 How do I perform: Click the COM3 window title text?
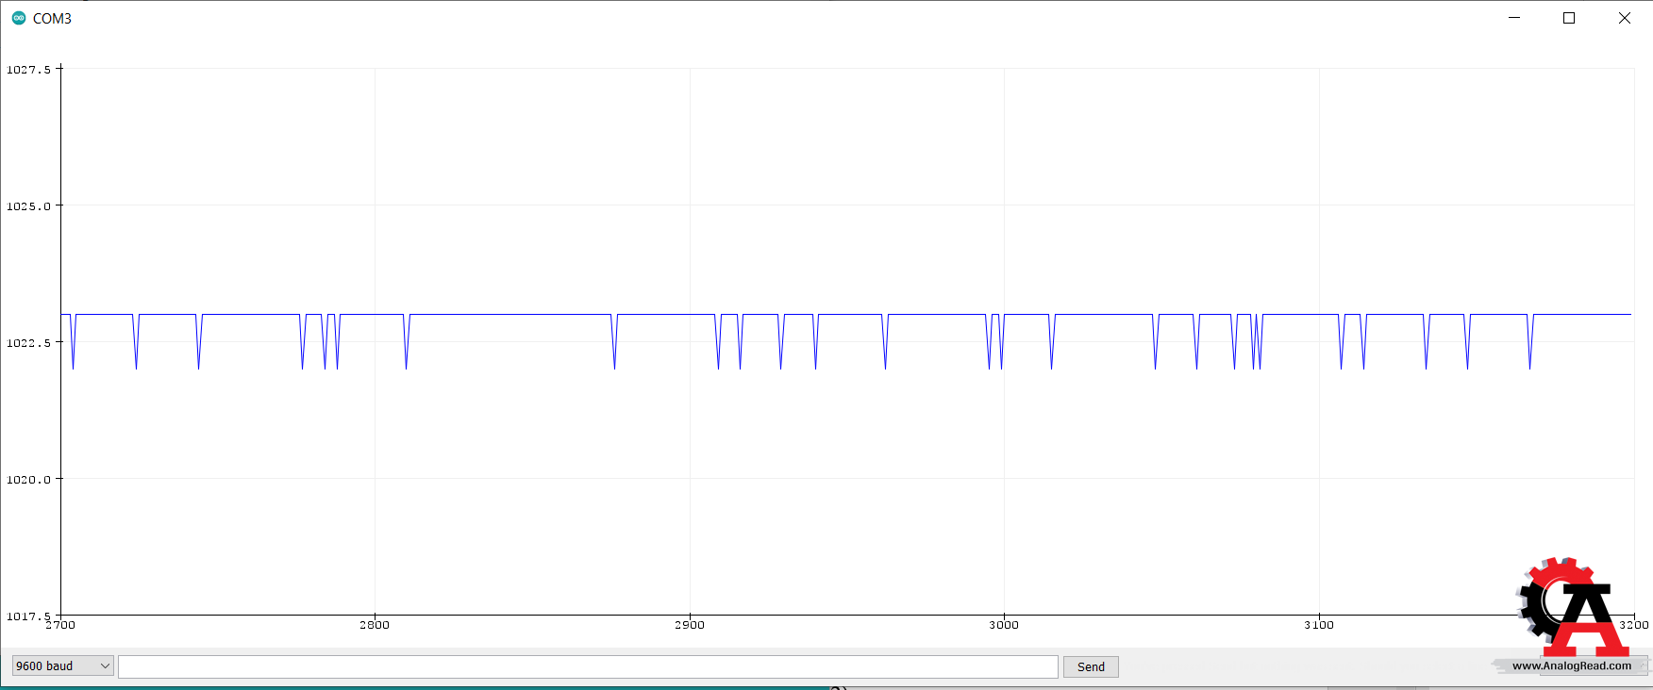pos(52,19)
